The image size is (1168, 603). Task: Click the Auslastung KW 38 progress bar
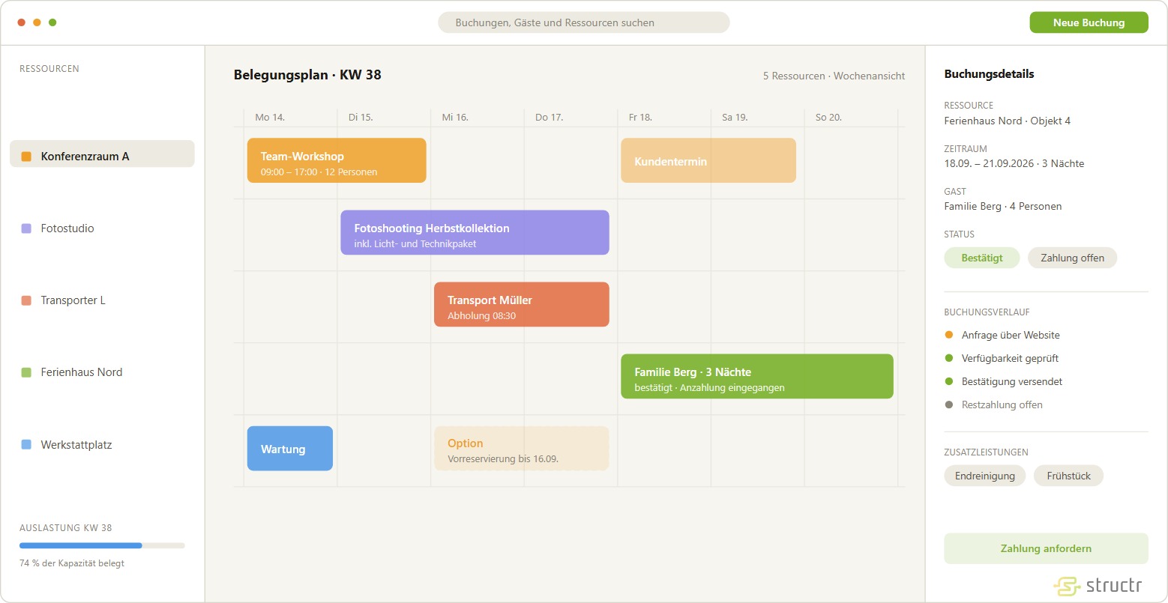click(x=102, y=545)
